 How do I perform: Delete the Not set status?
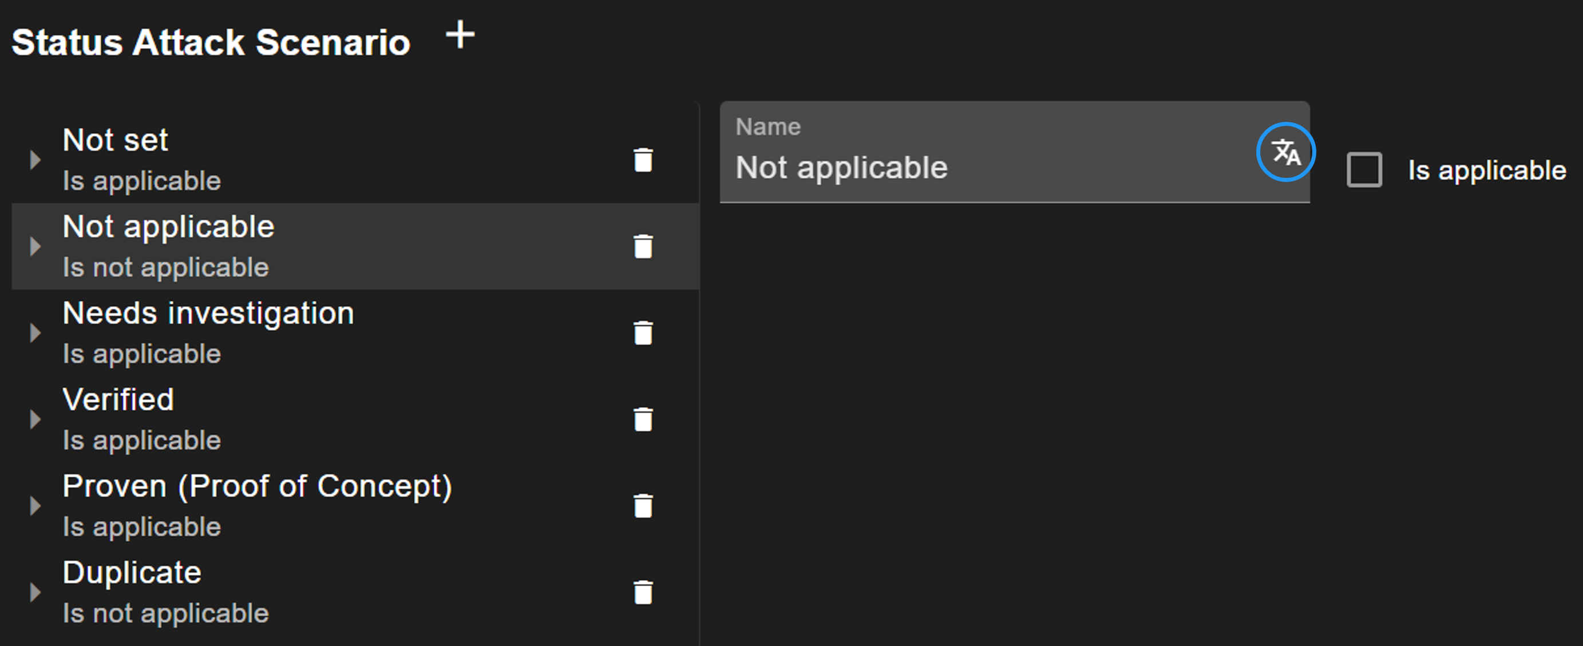(x=643, y=160)
